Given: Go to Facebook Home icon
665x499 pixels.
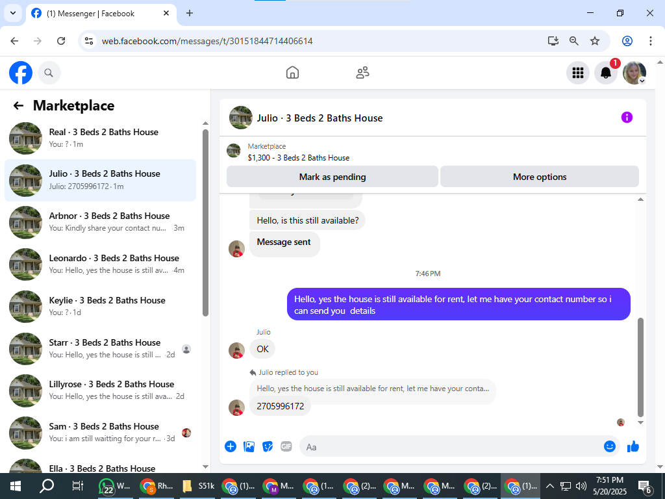Looking at the screenshot, I should (x=292, y=73).
